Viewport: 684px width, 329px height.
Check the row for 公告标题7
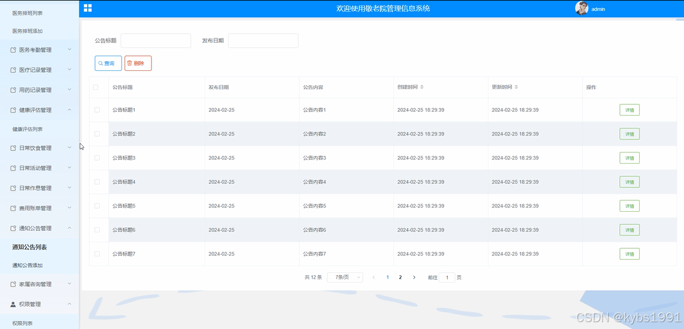coord(97,253)
